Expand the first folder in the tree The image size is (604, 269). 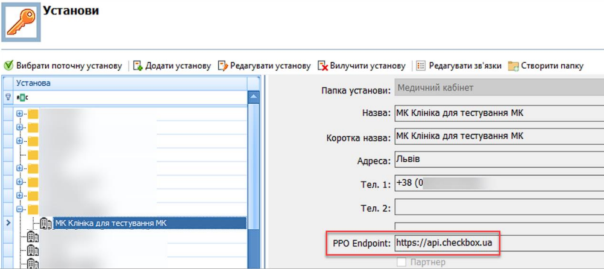point(19,113)
